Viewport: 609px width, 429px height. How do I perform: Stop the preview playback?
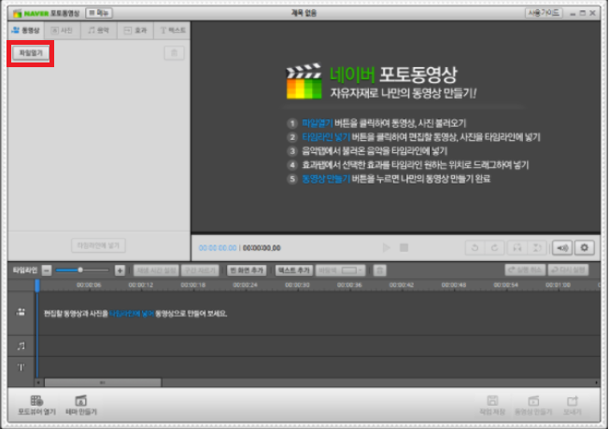click(x=404, y=247)
